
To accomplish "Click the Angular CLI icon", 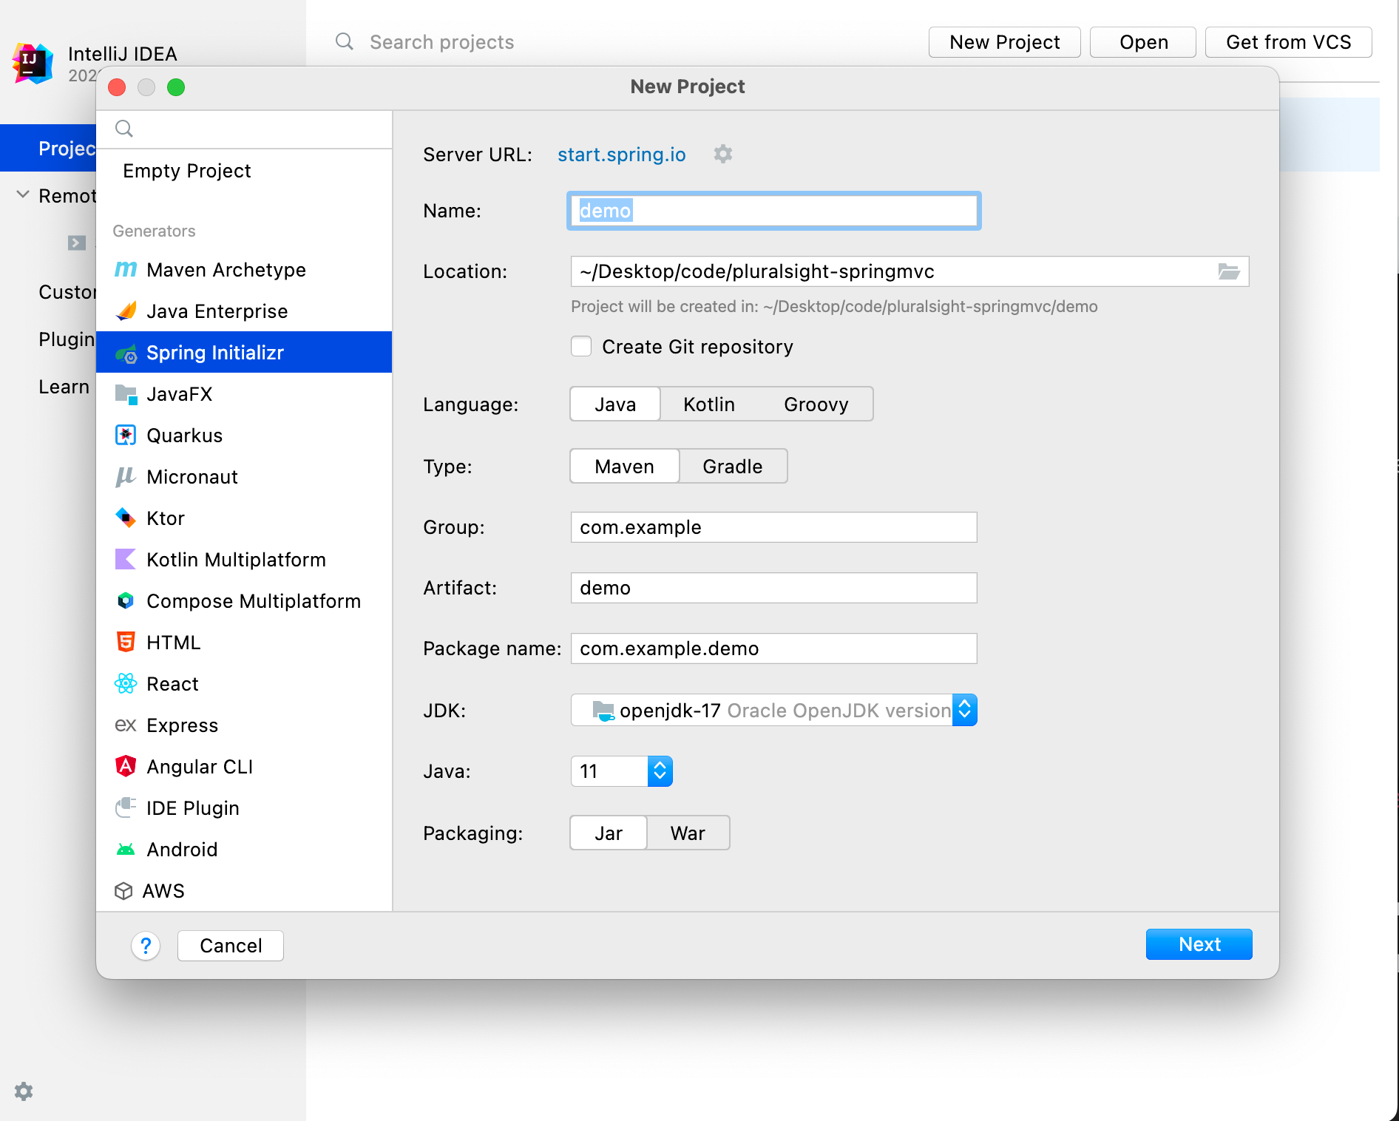I will 126,766.
